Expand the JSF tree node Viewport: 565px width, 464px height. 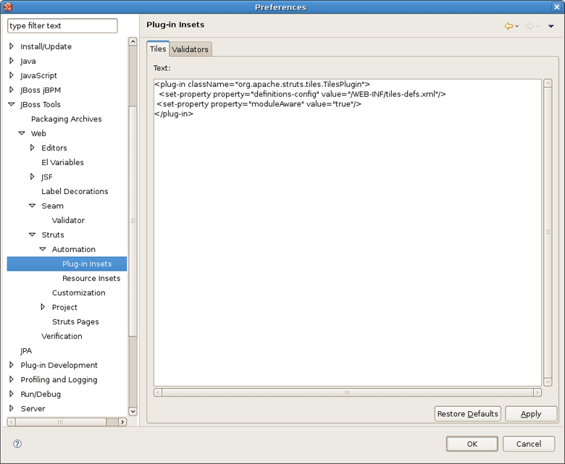pyautogui.click(x=33, y=177)
